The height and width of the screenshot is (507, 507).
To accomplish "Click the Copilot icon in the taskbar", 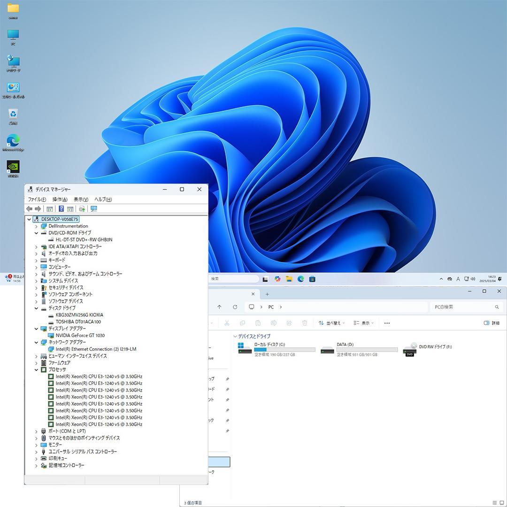I will tap(277, 279).
